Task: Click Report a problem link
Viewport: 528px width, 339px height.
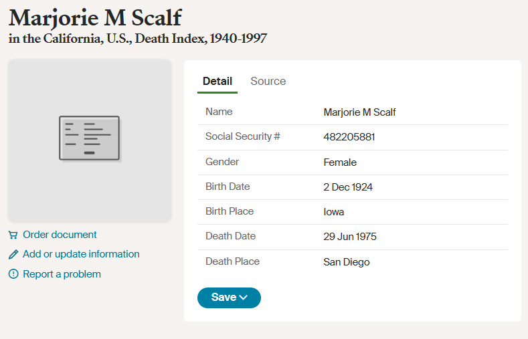Action: [62, 274]
